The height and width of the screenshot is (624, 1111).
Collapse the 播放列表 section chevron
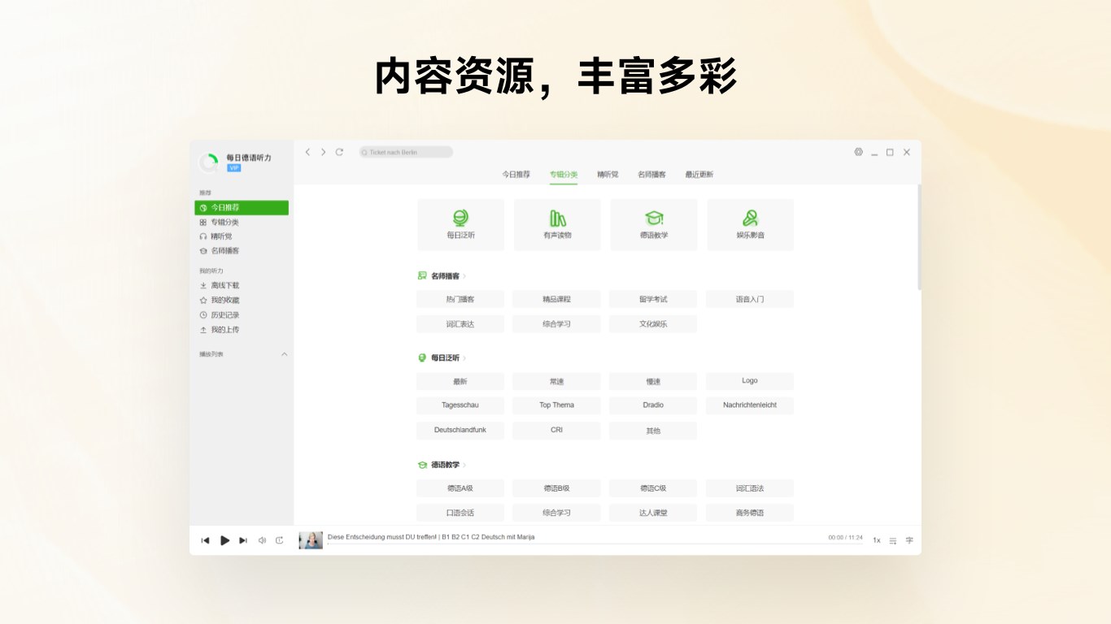tap(284, 354)
